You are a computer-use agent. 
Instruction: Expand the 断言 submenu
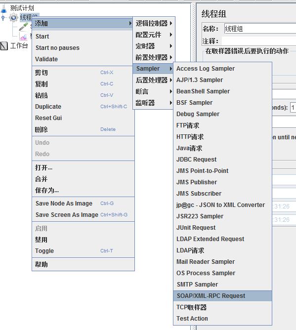(x=154, y=91)
